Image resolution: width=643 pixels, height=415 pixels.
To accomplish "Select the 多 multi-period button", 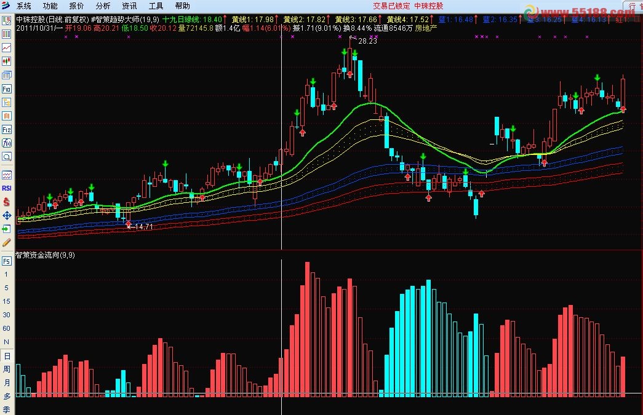I will 7,396.
